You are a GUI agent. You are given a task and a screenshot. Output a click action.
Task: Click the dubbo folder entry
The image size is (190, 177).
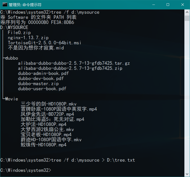tap(12, 58)
